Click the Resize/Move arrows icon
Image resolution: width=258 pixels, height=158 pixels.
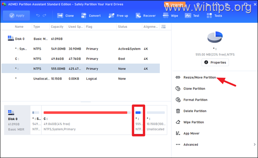click(178, 77)
